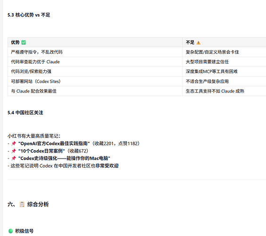The width and height of the screenshot is (266, 236).
Task: Click the 积极信号 subheading
Action: [24, 231]
